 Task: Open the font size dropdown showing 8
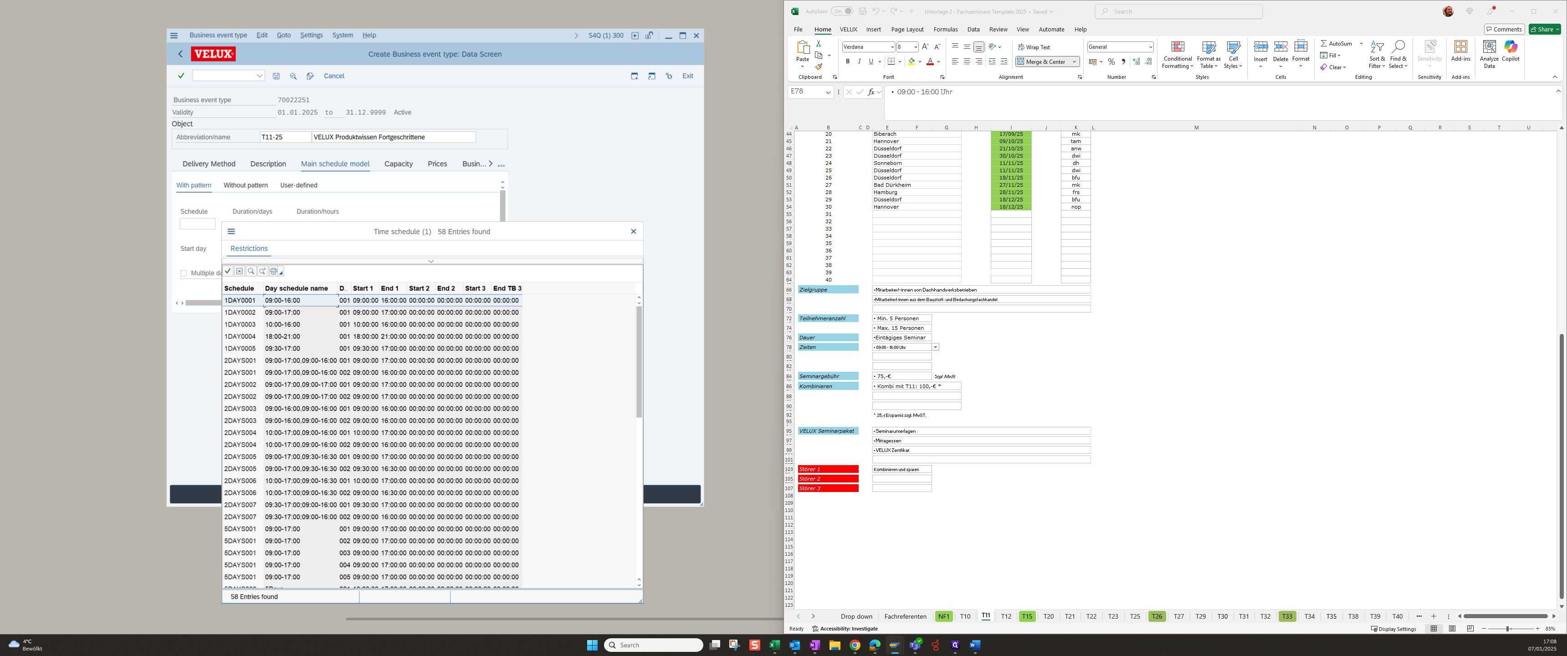[x=916, y=47]
